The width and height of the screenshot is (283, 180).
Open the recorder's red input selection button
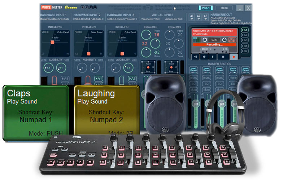click(x=232, y=40)
